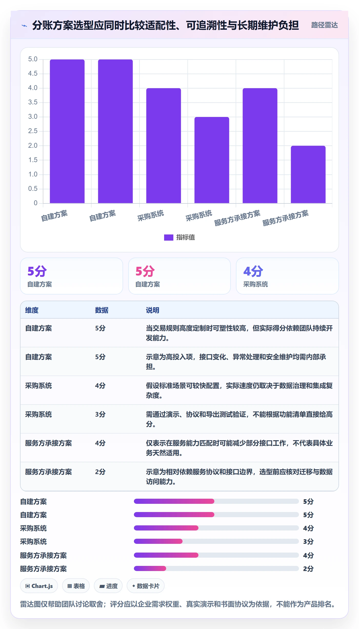
Task: Click the 5.0 y-axis label
Action: (x=33, y=59)
